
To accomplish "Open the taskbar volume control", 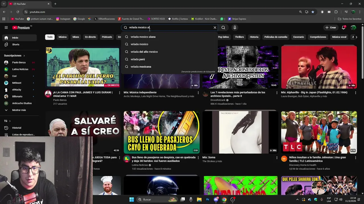I will click(341, 199).
